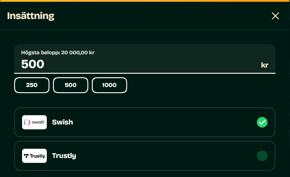Choose the 500 quick amount button
Screen dimensions: 290x177
71,85
